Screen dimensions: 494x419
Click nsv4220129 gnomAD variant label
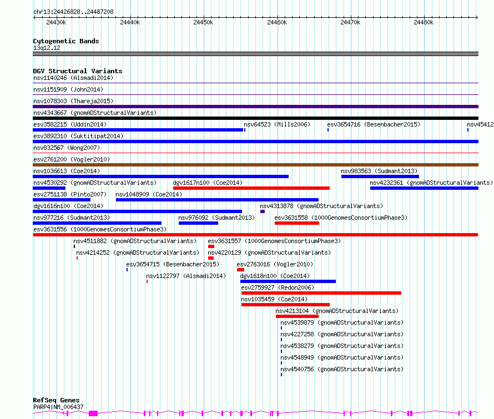pyautogui.click(x=269, y=253)
